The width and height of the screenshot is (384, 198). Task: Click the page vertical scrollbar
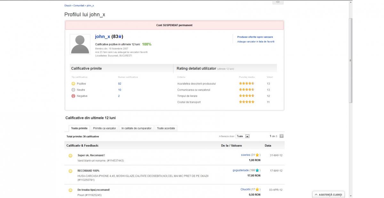click(x=350, y=61)
